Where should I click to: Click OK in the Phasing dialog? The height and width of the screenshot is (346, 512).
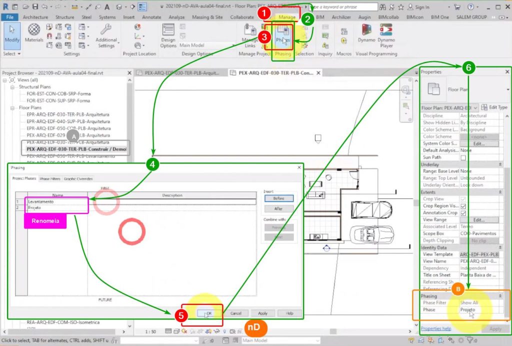click(x=208, y=313)
